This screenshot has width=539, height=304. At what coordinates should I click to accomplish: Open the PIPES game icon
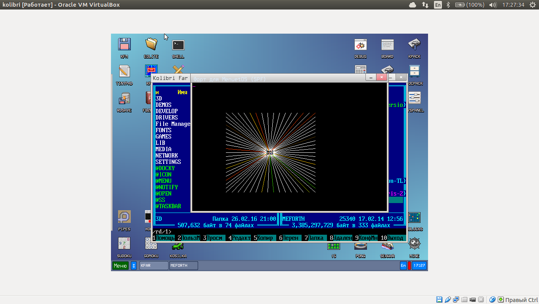coord(124,217)
